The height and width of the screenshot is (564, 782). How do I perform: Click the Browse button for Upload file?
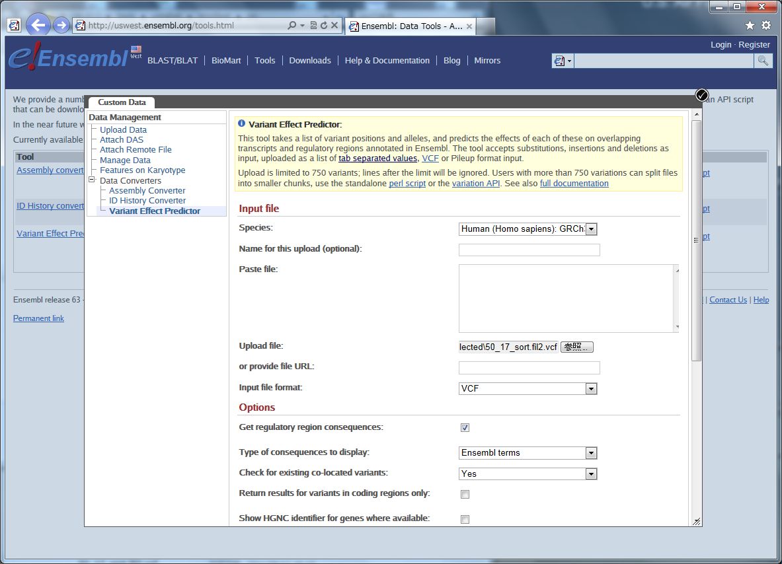click(x=577, y=347)
